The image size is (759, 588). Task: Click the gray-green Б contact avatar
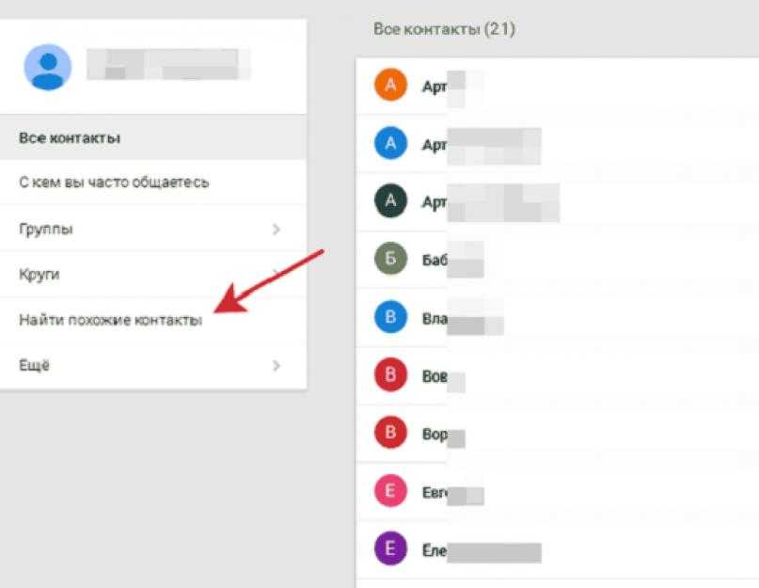point(390,259)
